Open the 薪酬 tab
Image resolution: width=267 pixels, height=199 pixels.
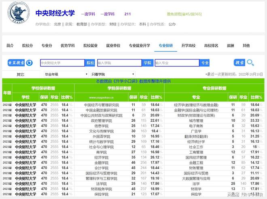pos(231,45)
